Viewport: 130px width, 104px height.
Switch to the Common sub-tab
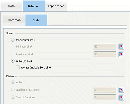14,20
